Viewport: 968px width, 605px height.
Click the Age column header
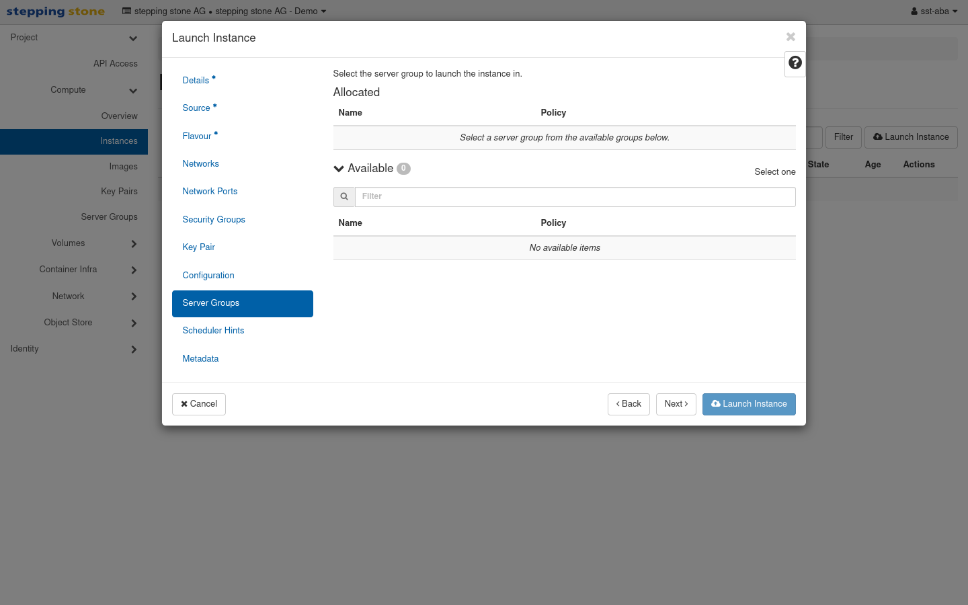[x=873, y=164]
